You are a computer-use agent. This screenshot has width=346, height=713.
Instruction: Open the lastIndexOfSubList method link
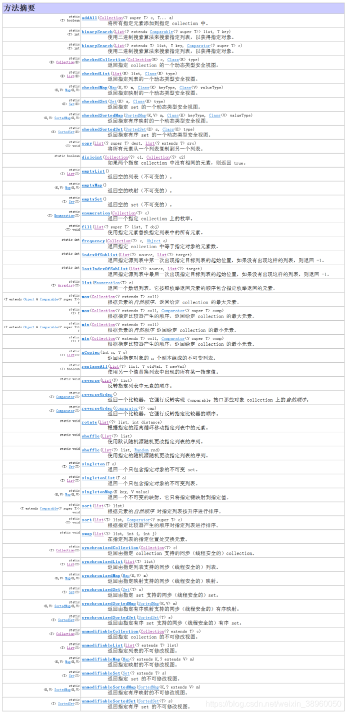104,269
